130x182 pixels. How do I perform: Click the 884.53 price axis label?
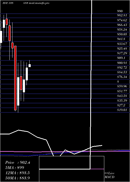122,72
